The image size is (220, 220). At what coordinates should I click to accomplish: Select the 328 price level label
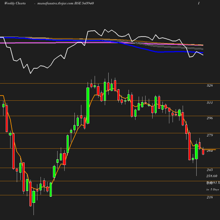pos(209,85)
